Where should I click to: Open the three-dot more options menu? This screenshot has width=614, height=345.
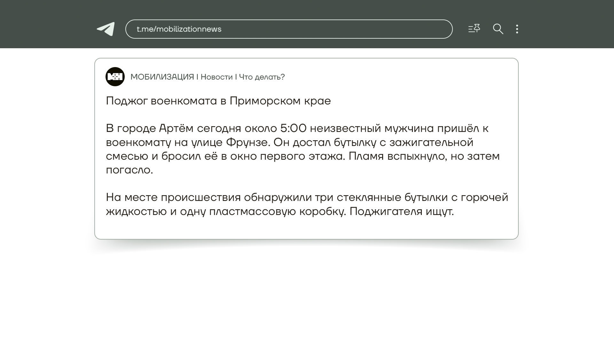(x=517, y=29)
